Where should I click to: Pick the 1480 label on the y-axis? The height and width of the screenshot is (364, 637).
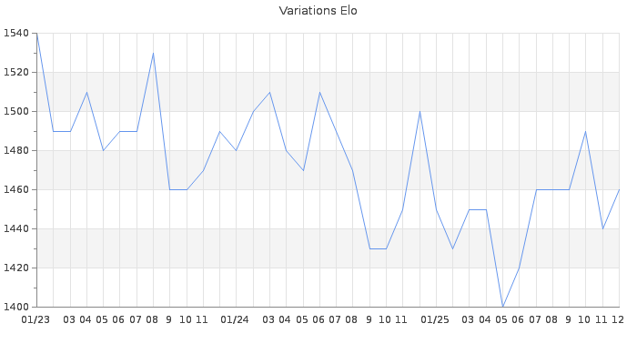pos(16,151)
